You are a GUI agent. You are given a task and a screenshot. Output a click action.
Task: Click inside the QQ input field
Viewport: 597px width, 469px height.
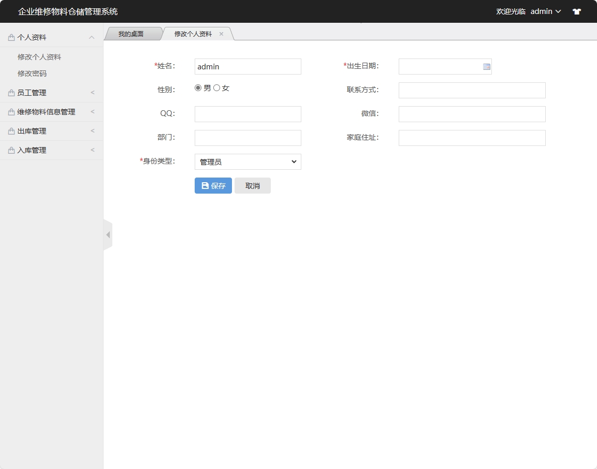[247, 114]
